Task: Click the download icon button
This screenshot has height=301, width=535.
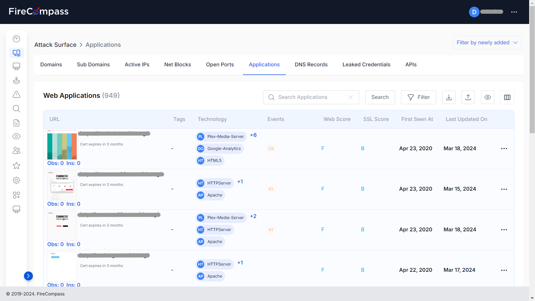Action: [x=449, y=97]
